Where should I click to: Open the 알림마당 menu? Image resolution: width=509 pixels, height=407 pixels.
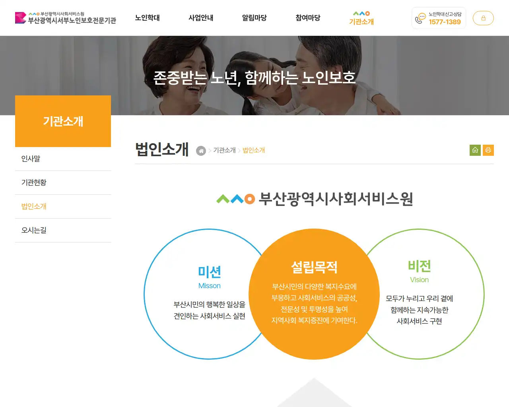[254, 18]
